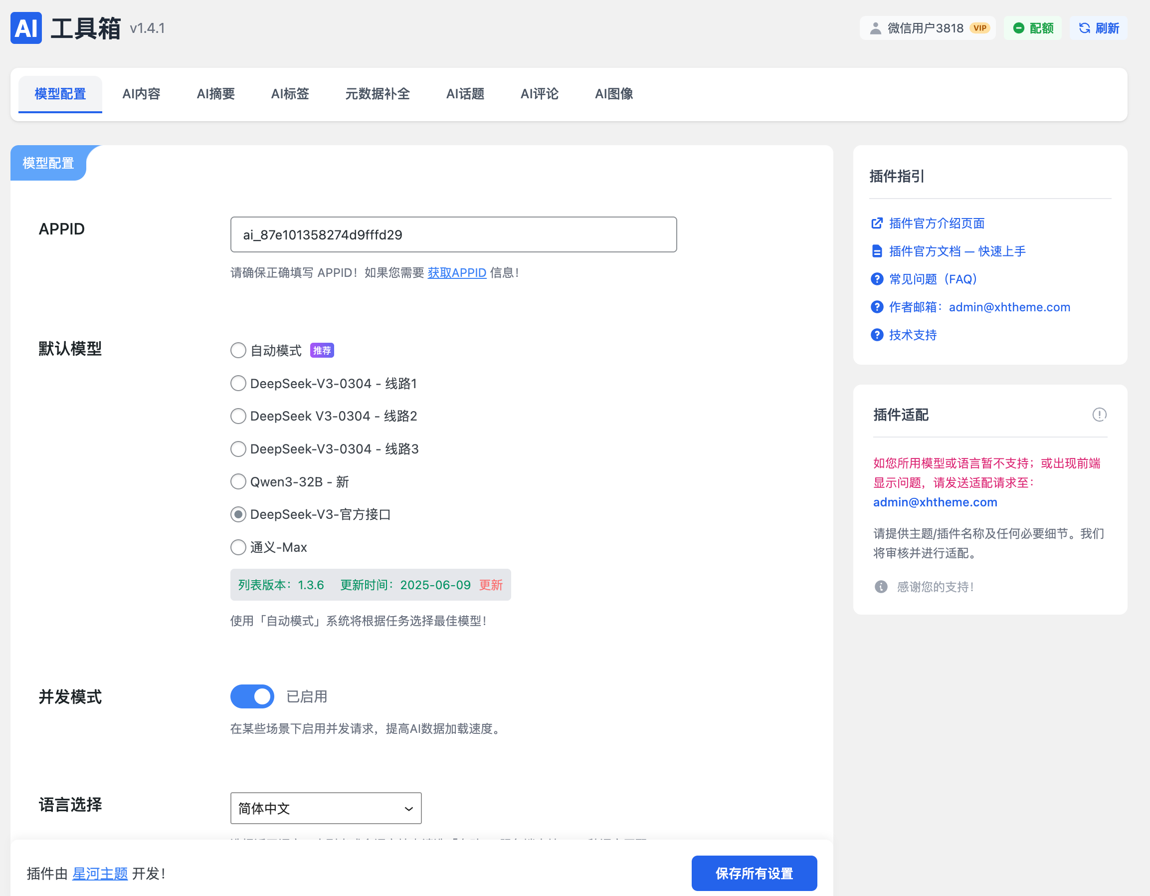Click admin@xhtheme.com in 插件适配 panel
This screenshot has width=1150, height=896.
pyautogui.click(x=936, y=502)
